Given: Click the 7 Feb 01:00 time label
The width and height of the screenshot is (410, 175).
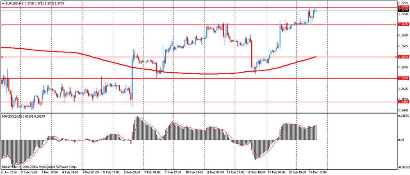Looking at the screenshot, I should 153,173.
